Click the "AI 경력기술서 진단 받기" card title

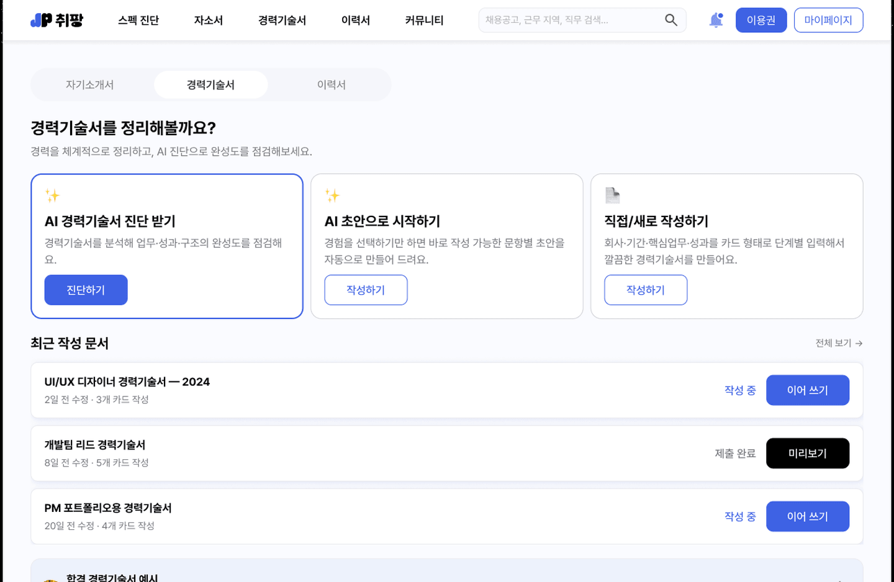[x=110, y=222]
